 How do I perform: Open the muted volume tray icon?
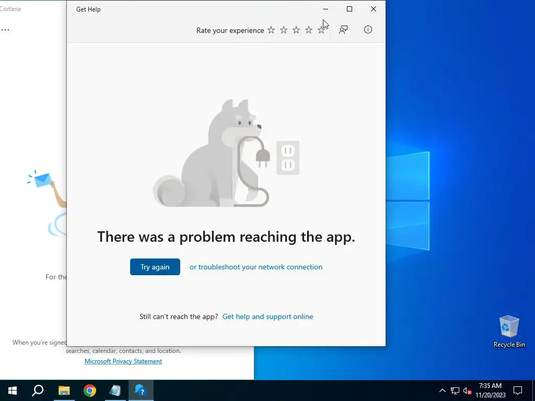[467, 391]
